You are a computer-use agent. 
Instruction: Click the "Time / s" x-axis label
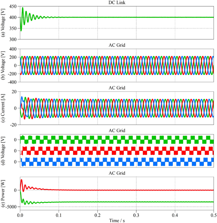point(117,220)
